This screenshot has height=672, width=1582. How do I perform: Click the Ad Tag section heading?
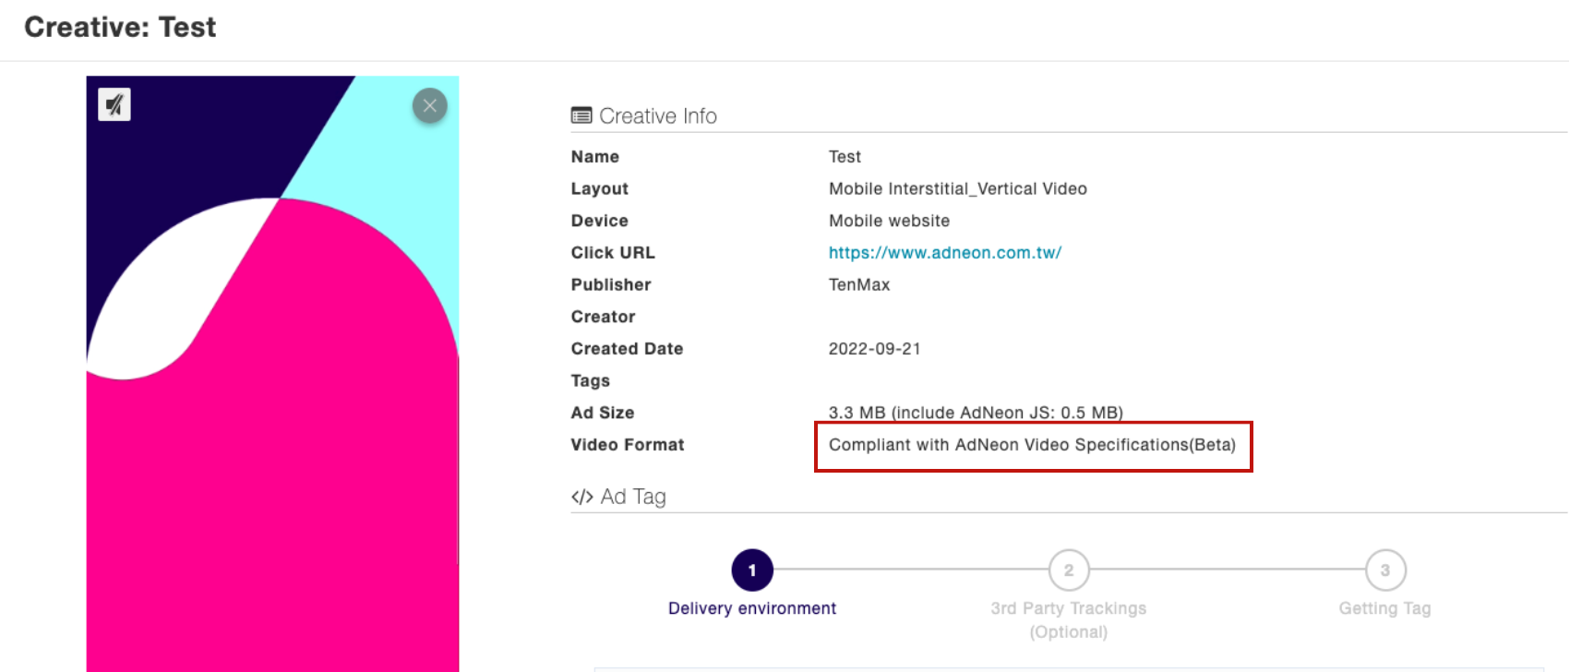[633, 497]
